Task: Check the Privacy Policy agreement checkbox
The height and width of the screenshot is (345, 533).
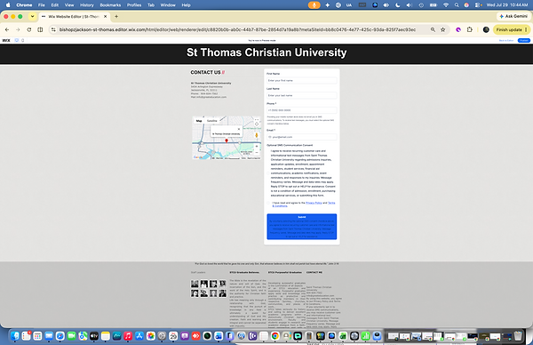Action: coord(268,203)
